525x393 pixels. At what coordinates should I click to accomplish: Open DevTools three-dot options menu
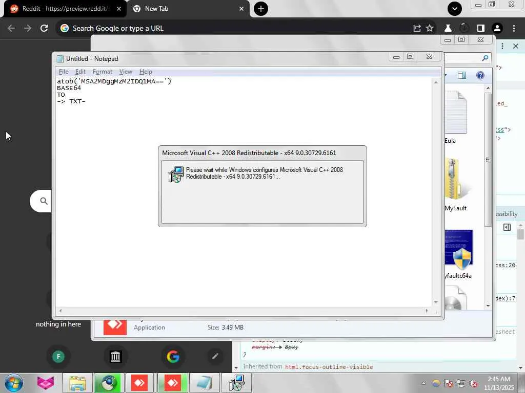pyautogui.click(x=502, y=46)
